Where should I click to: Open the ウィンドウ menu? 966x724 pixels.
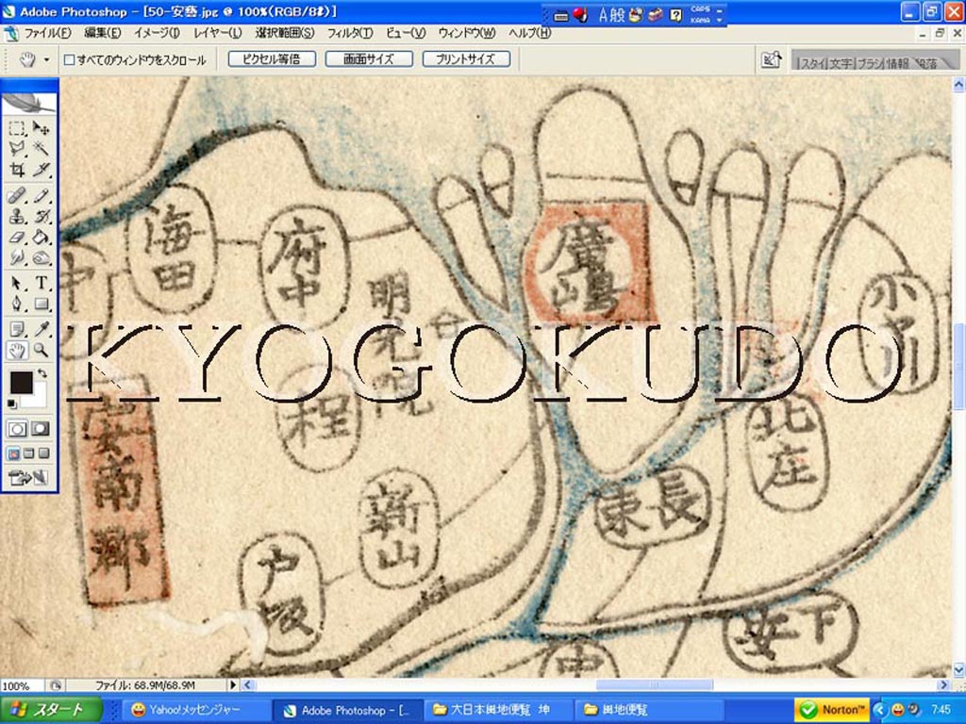467,33
